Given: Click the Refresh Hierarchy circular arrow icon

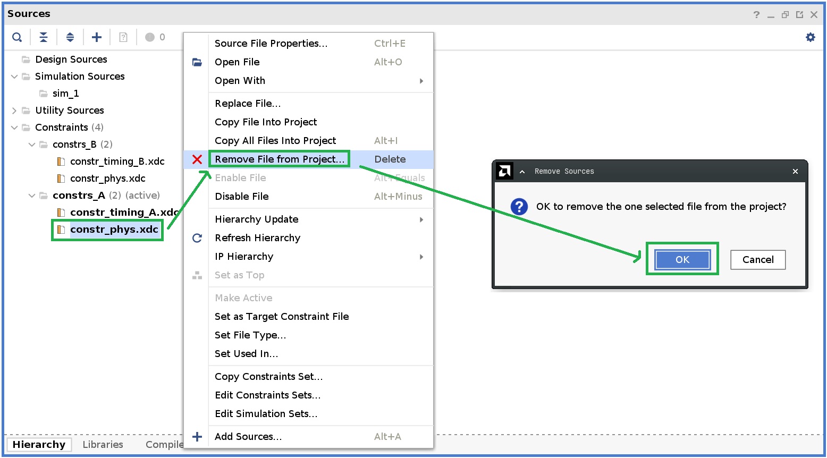Looking at the screenshot, I should (197, 238).
